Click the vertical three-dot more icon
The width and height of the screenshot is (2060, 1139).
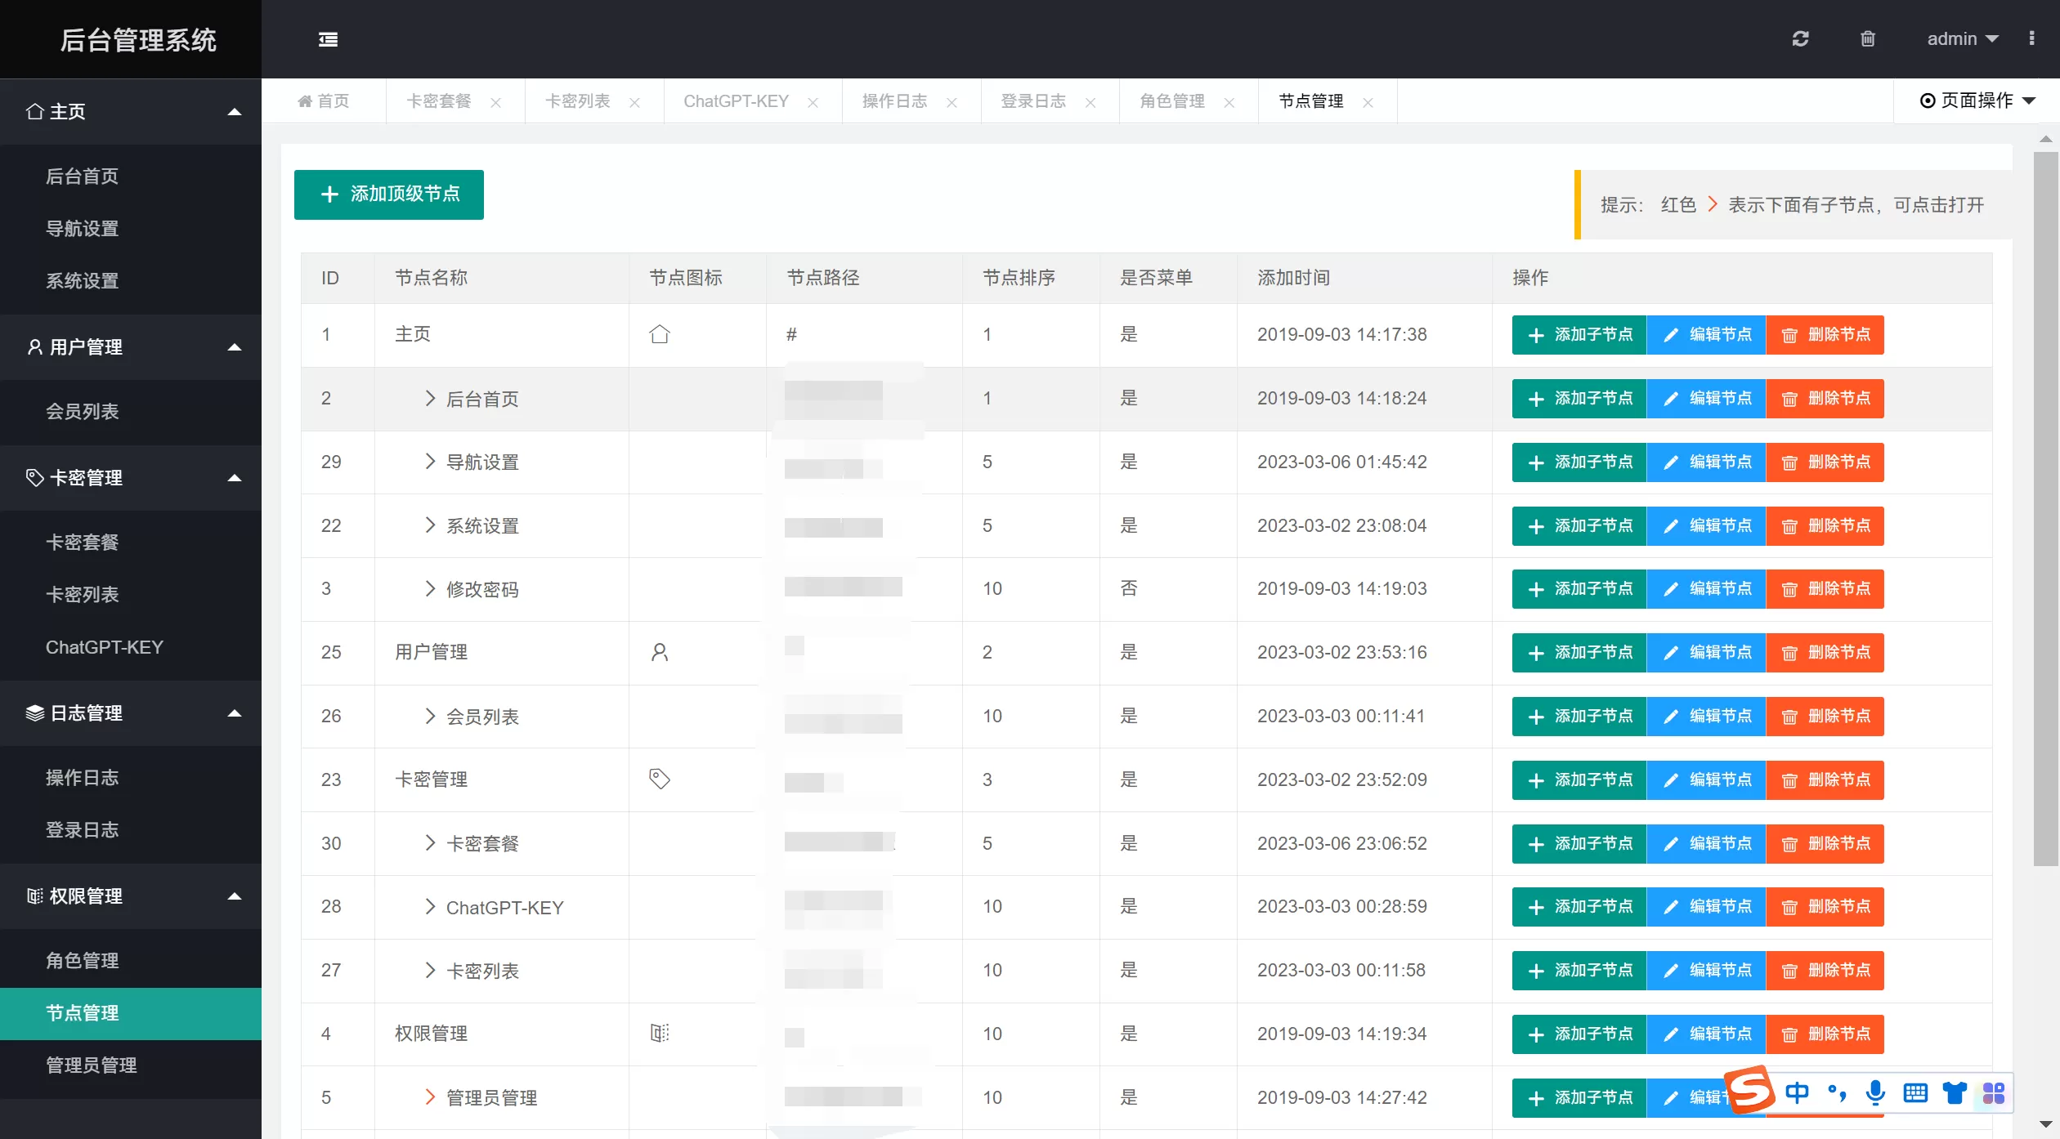click(x=2031, y=38)
